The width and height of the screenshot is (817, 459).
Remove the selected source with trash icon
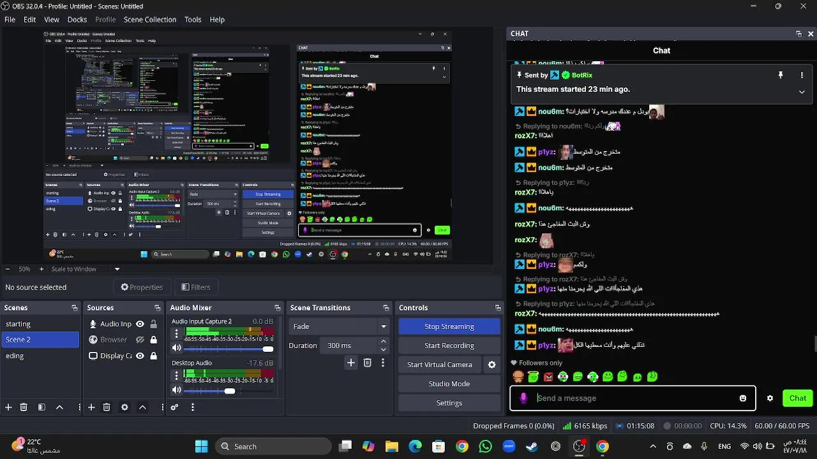(107, 407)
